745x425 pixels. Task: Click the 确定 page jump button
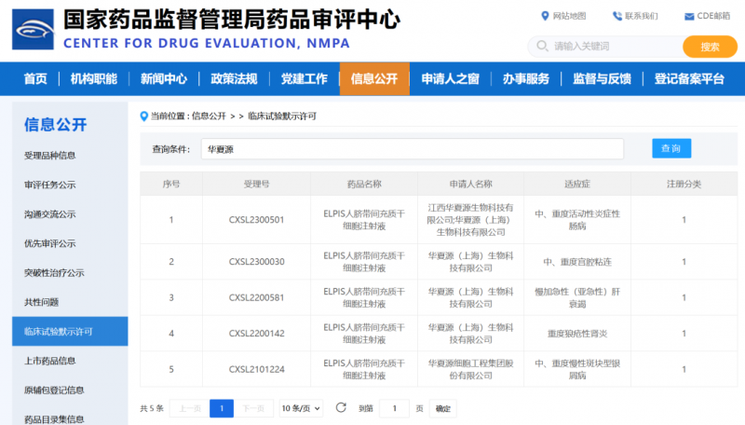[443, 408]
